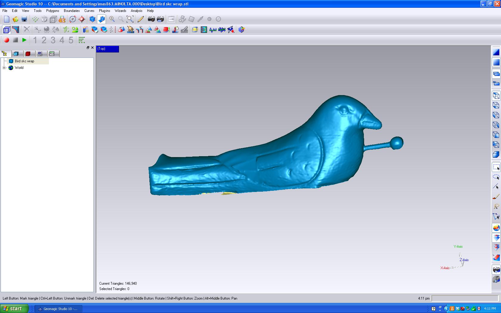The image size is (501, 313).
Task: Open the Help menu
Action: pos(150,10)
